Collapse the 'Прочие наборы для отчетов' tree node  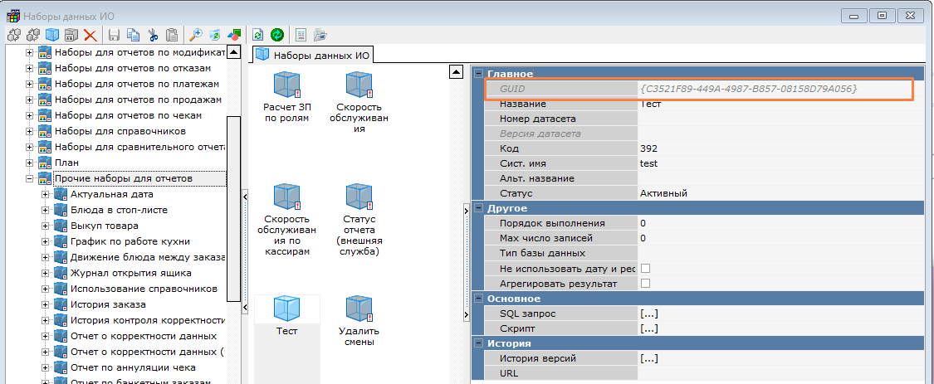pos(30,178)
